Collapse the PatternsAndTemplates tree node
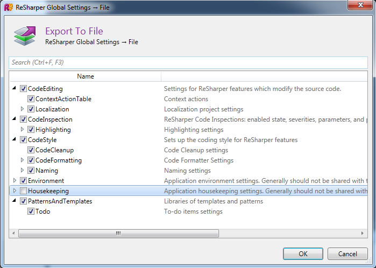 coord(14,201)
